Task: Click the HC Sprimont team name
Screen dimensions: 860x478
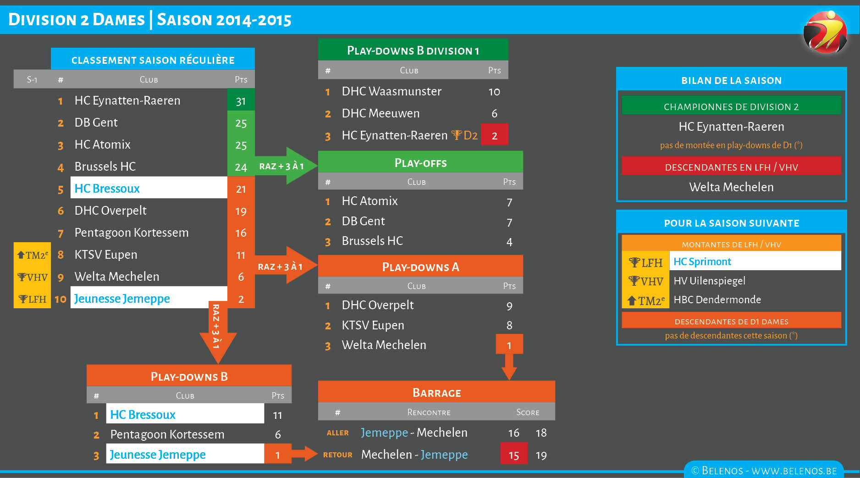Action: tap(702, 261)
